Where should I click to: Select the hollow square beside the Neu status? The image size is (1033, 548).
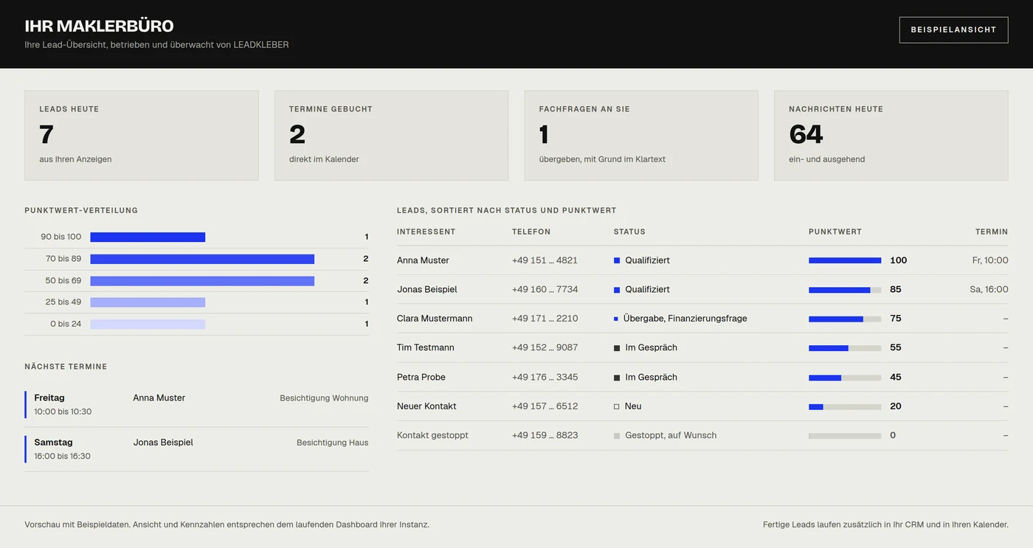tap(617, 406)
